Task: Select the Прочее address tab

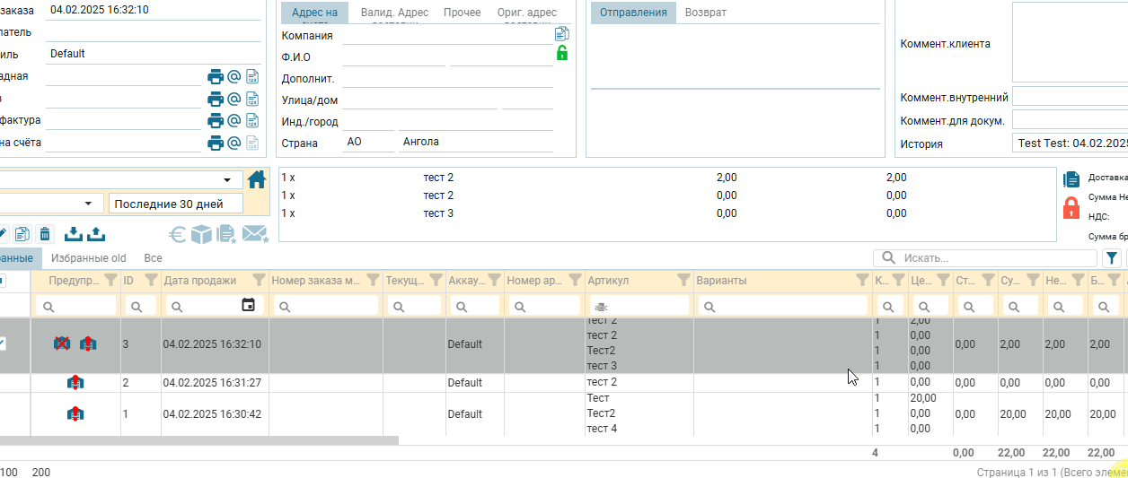Action: (462, 13)
